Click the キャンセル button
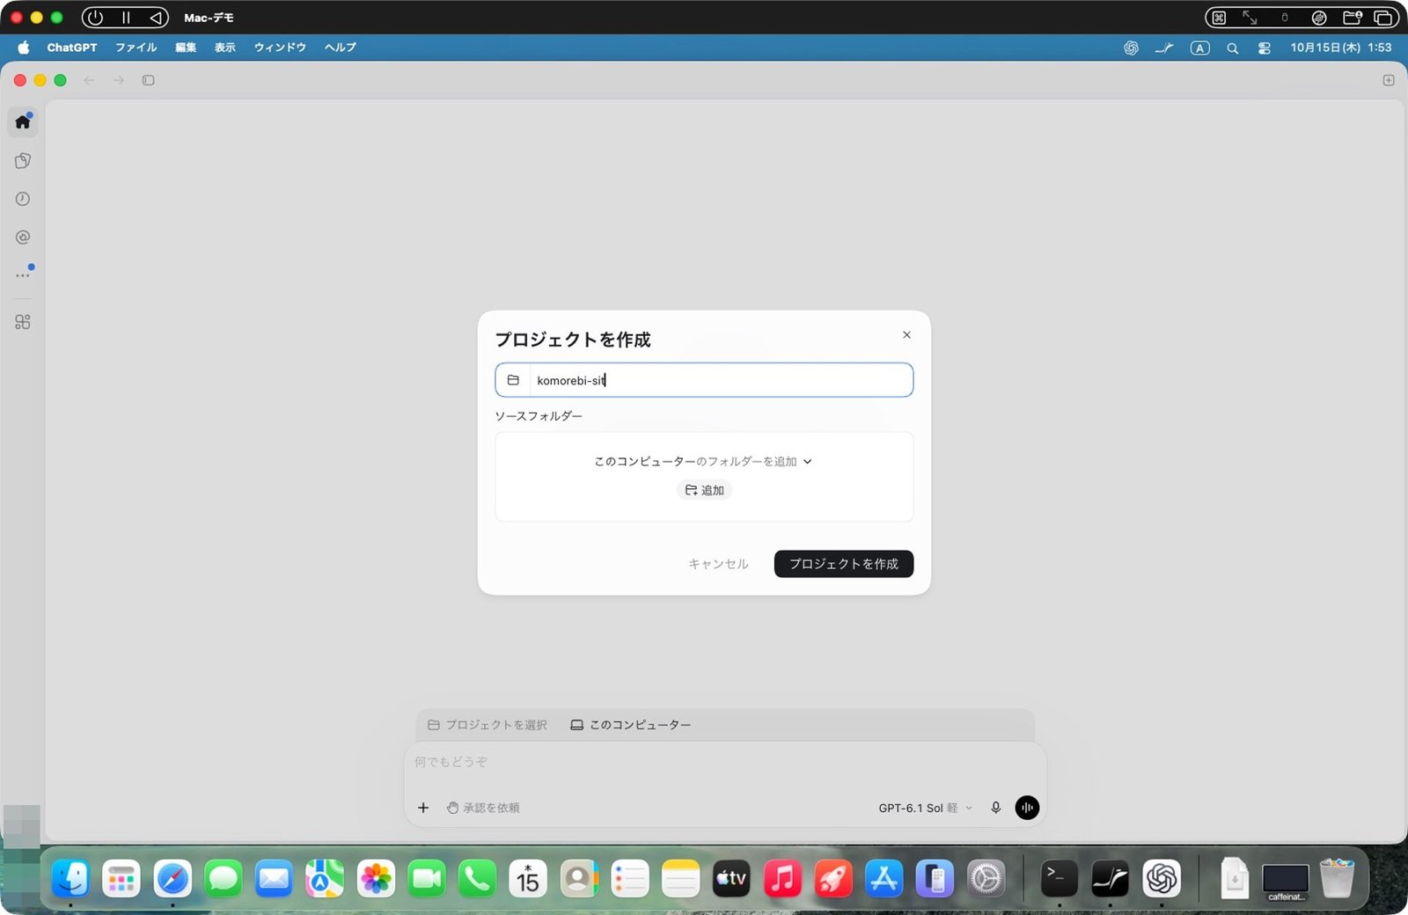1408x915 pixels. (718, 564)
